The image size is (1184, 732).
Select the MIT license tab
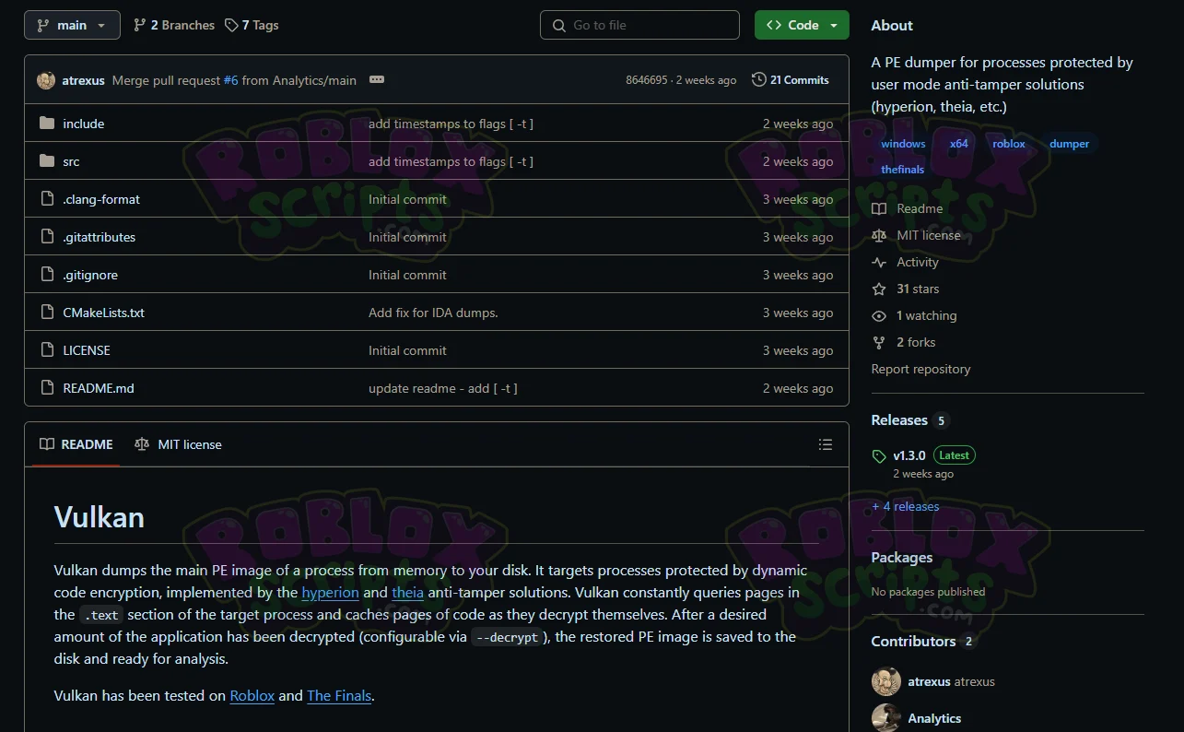(178, 444)
